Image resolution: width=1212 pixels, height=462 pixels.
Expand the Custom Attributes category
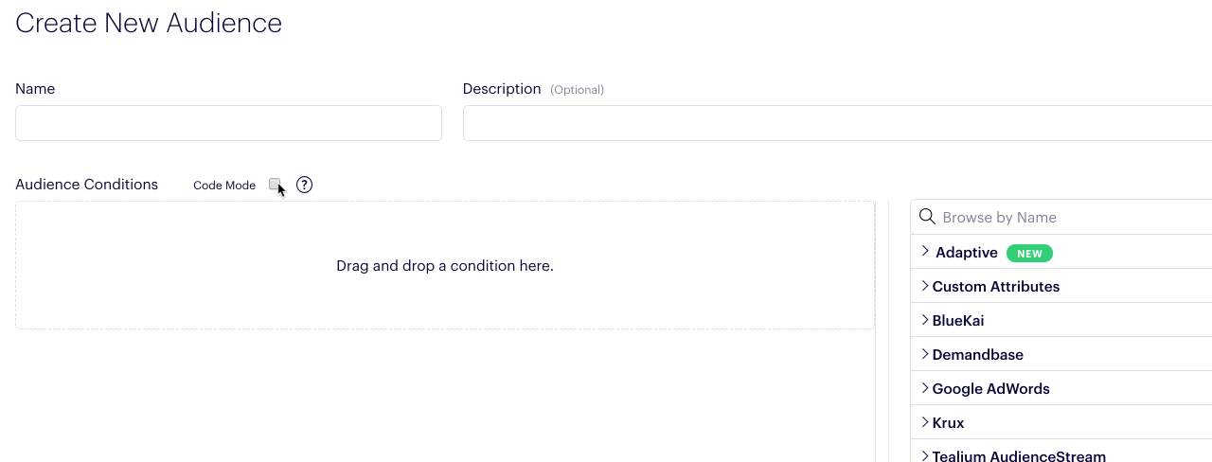click(1060, 286)
